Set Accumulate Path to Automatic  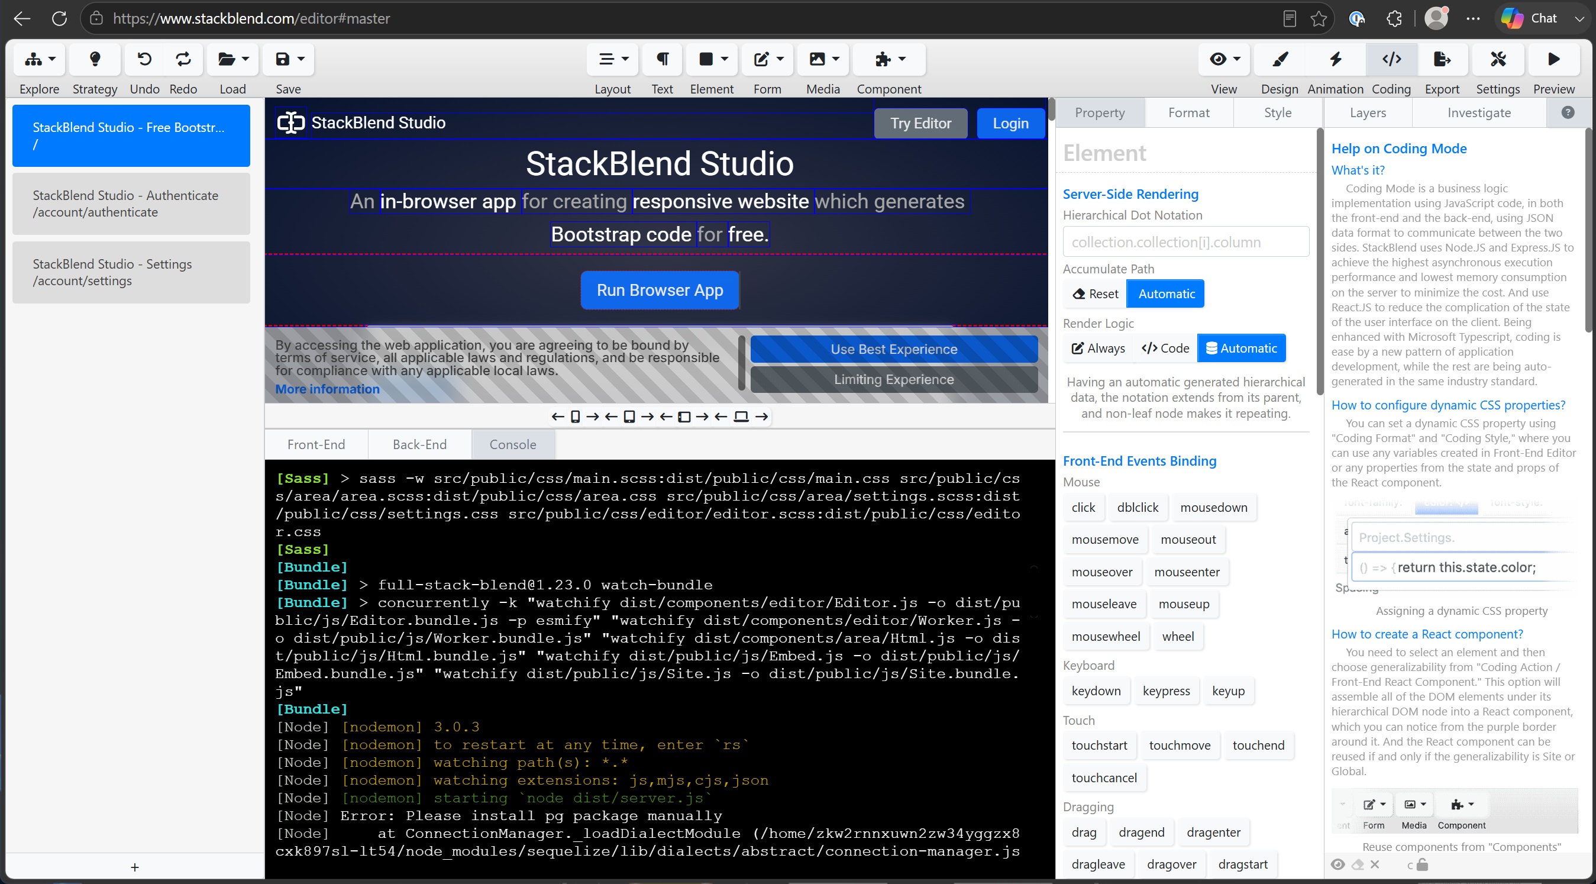click(1166, 294)
